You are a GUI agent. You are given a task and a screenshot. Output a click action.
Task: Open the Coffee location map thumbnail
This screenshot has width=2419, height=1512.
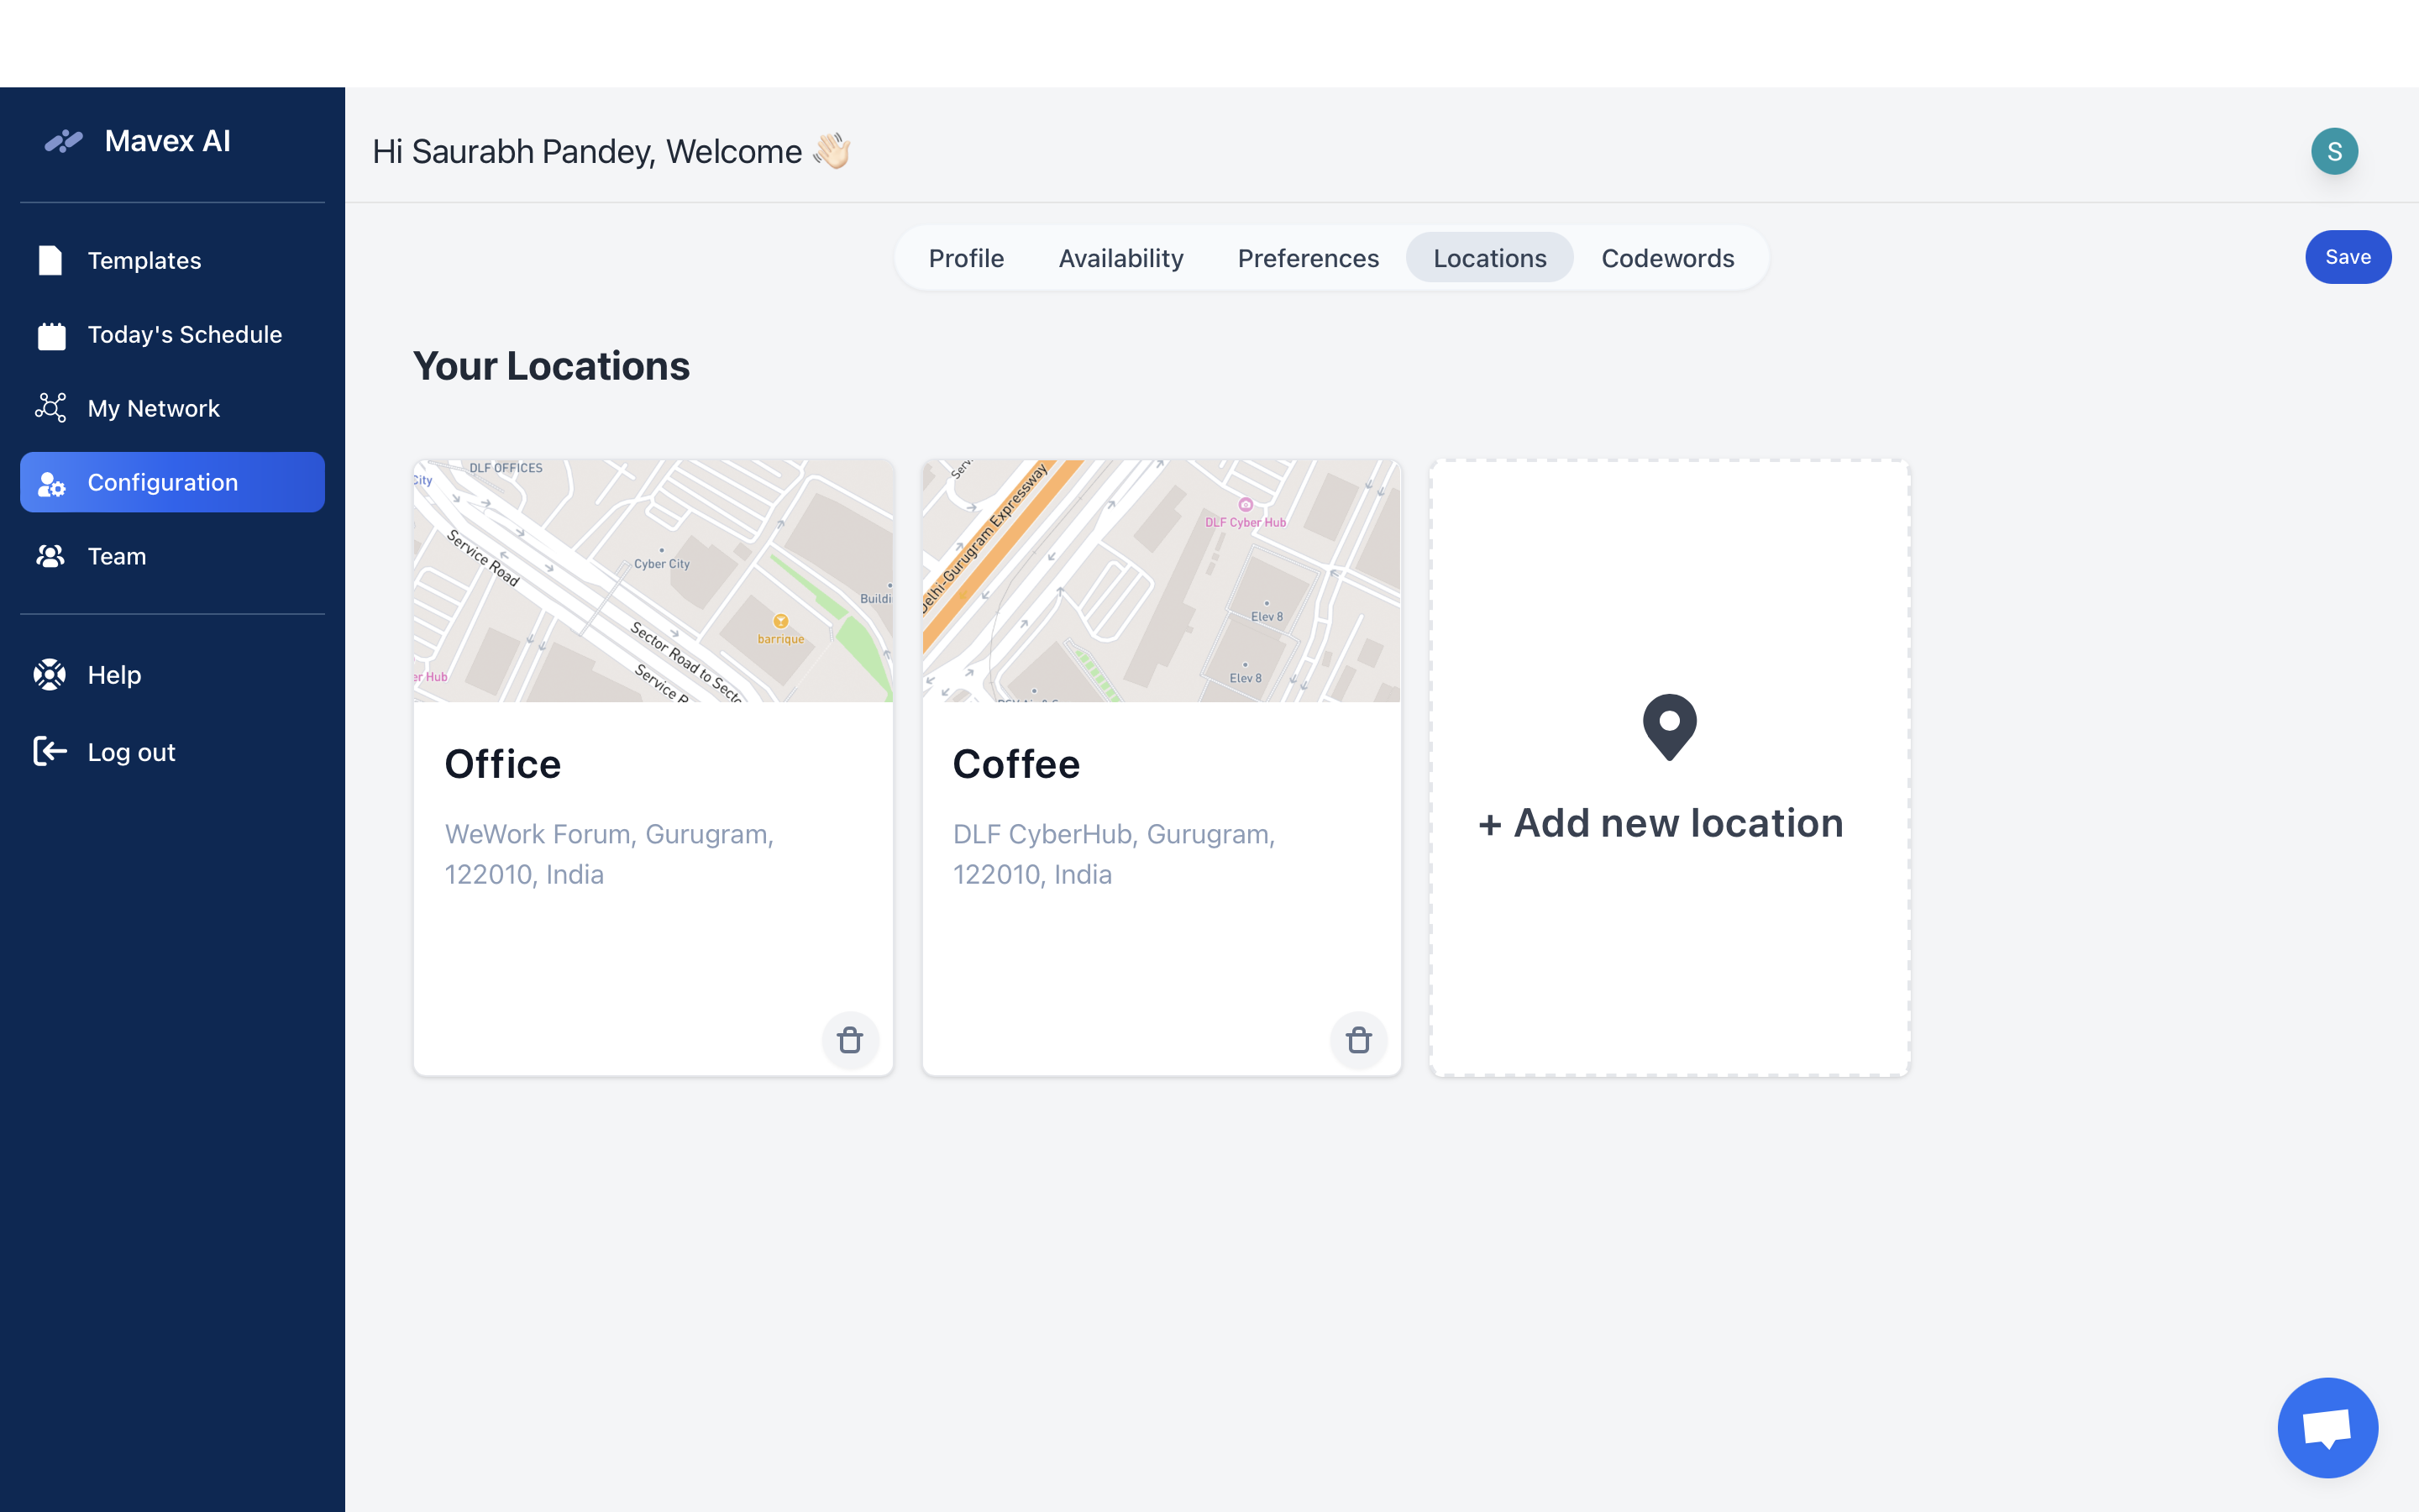(x=1162, y=581)
